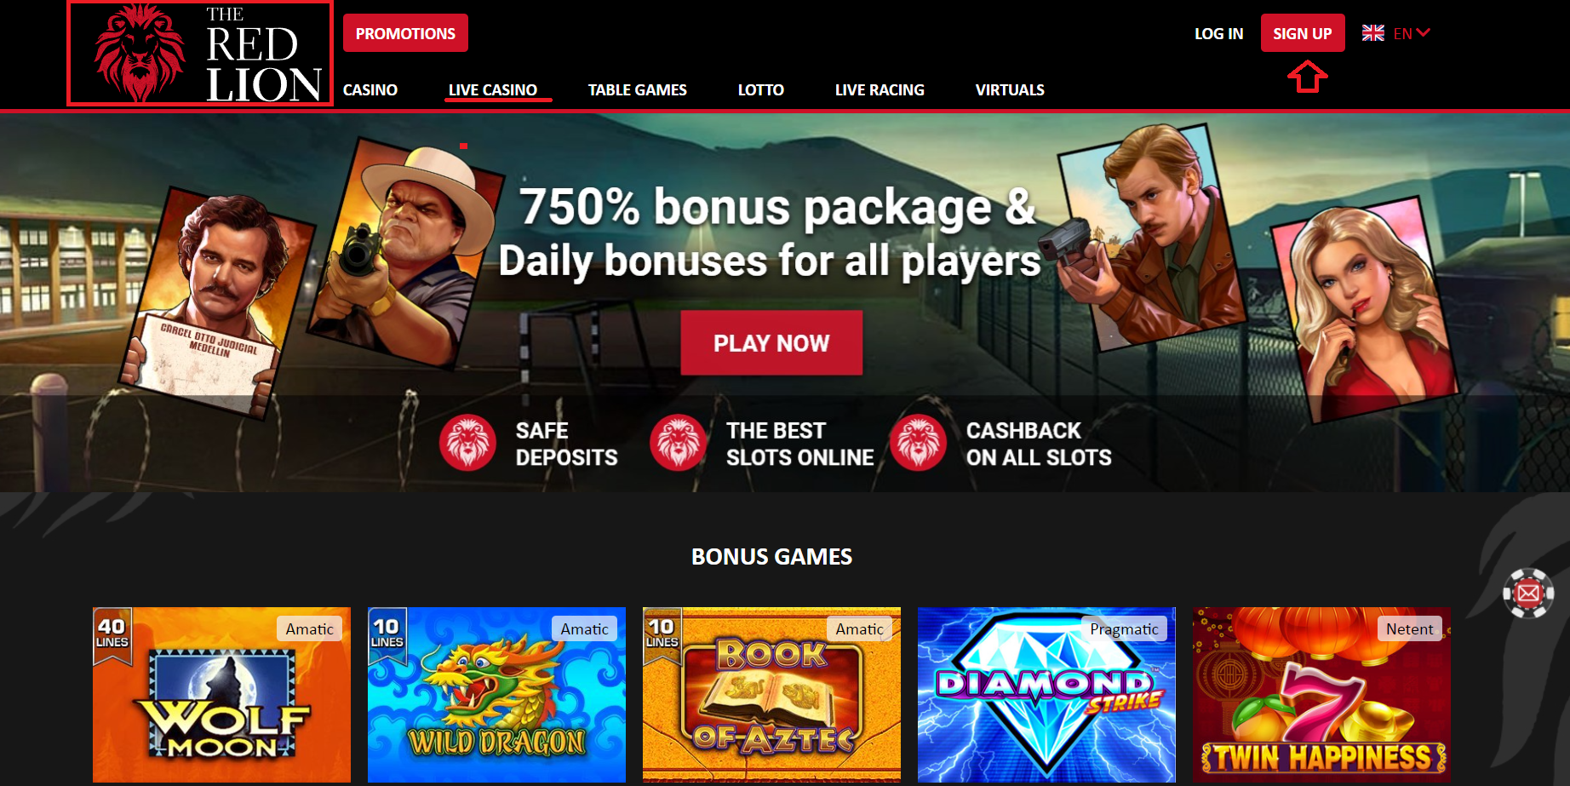Image resolution: width=1570 pixels, height=786 pixels.
Task: Open the Live Casino tab
Action: [493, 89]
